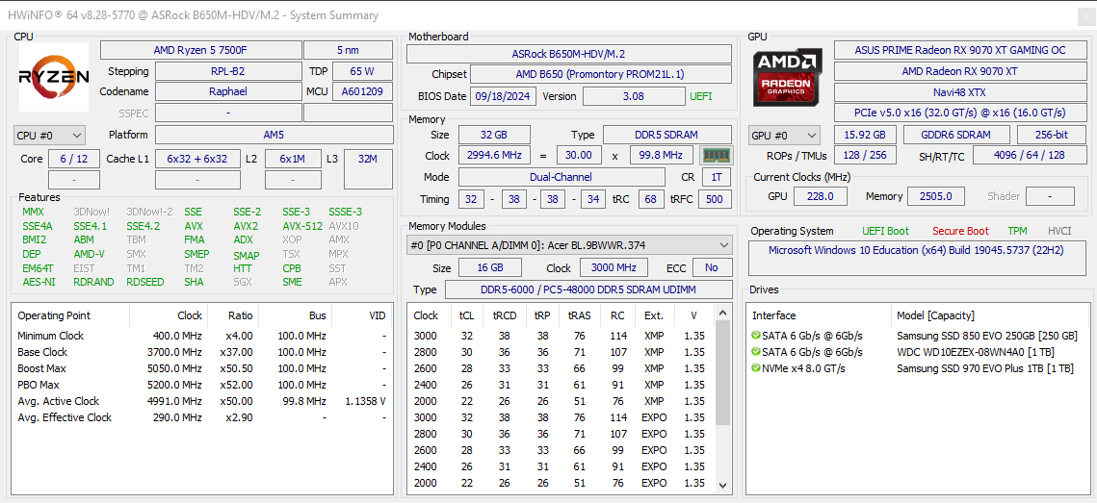Click the AMD Radeon Graphics logo
Image resolution: width=1097 pixels, height=503 pixels.
(788, 77)
